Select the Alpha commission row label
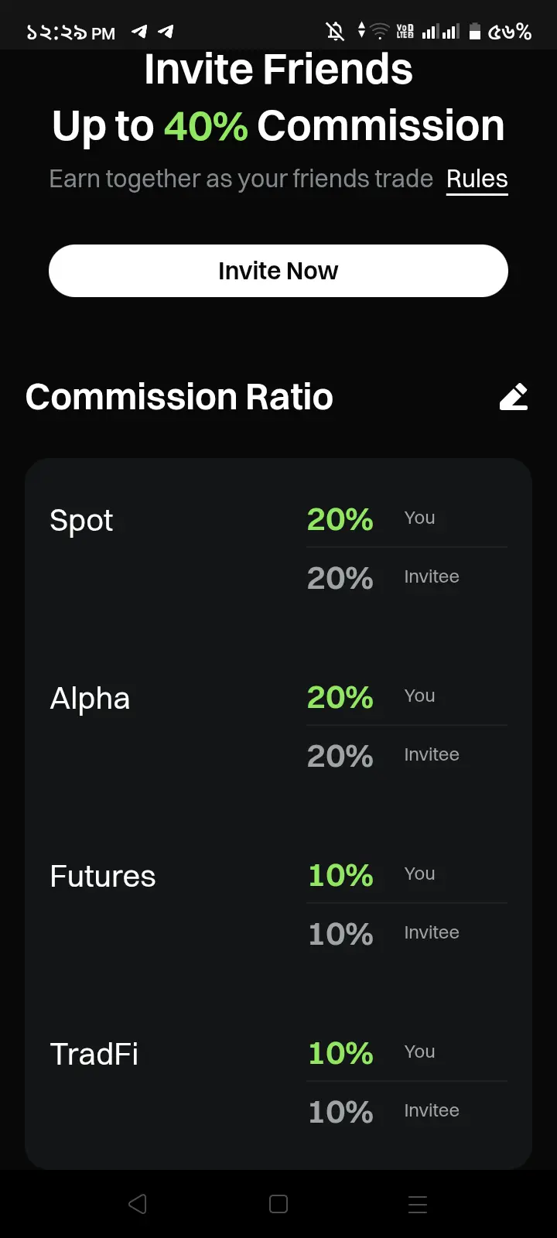 click(90, 699)
